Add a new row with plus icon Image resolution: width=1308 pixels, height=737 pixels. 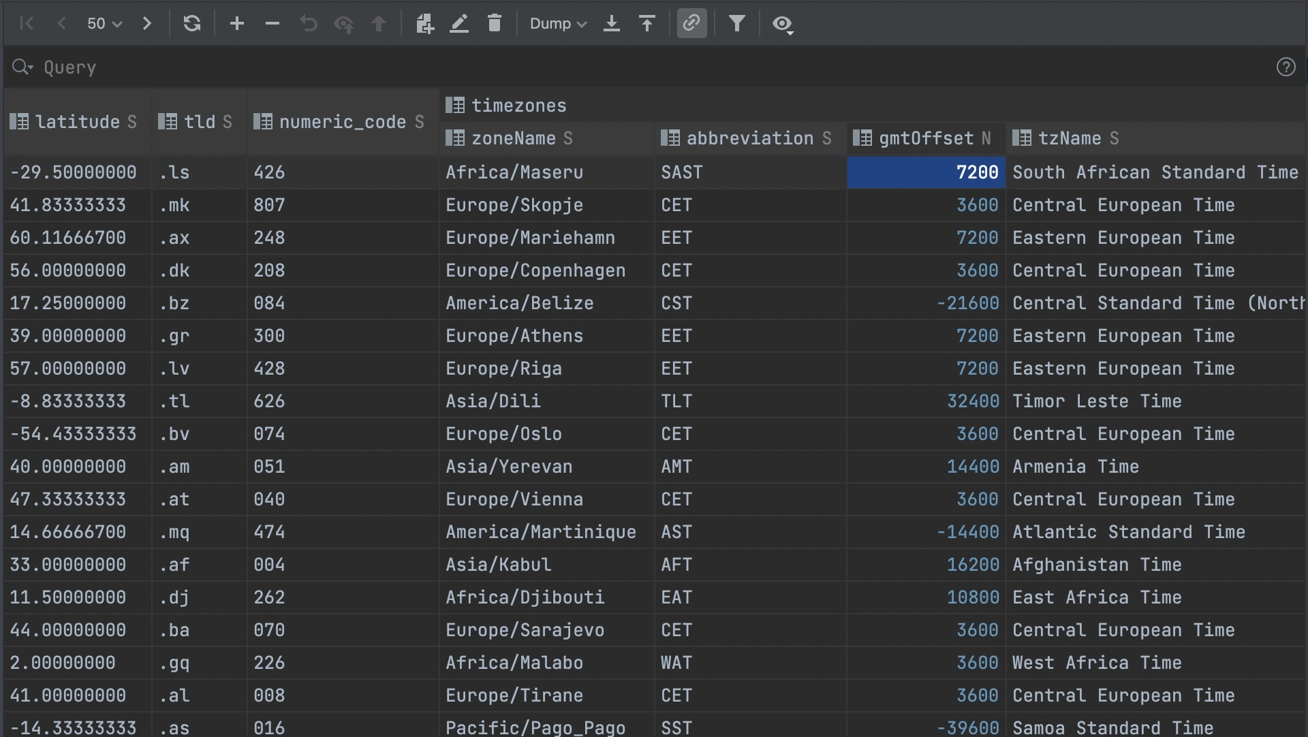coord(237,24)
